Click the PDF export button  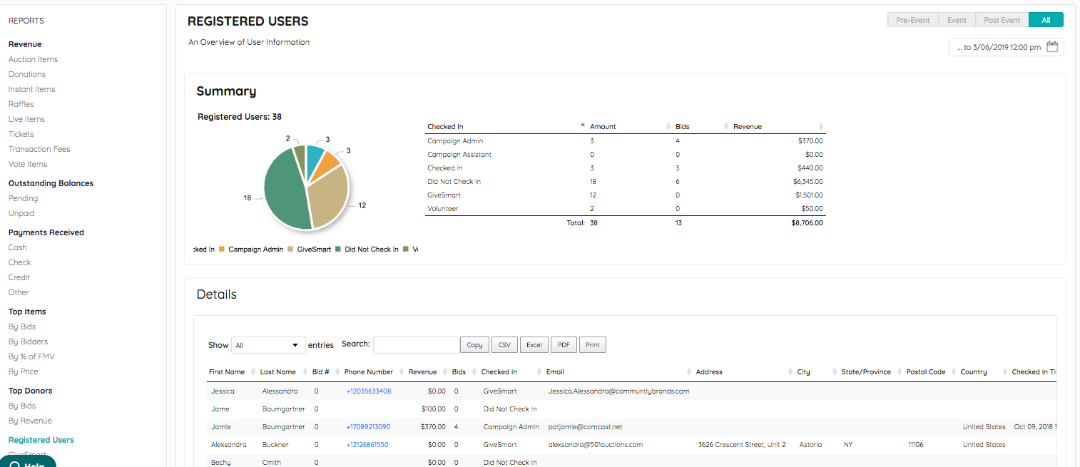(564, 345)
